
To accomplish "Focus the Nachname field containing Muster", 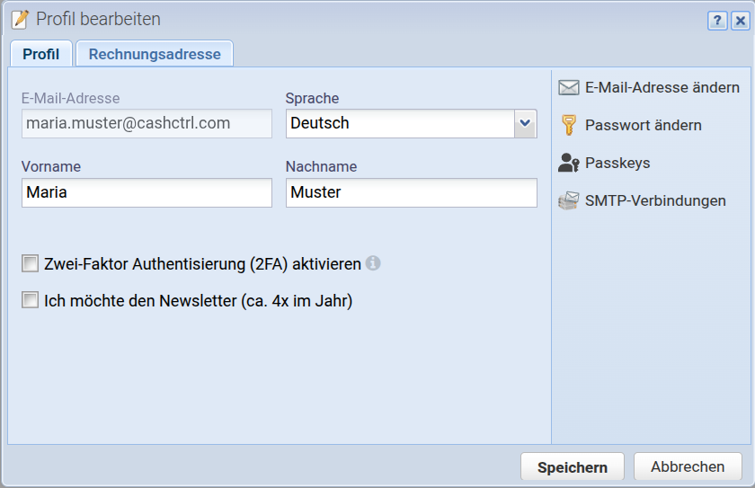I will [x=412, y=192].
